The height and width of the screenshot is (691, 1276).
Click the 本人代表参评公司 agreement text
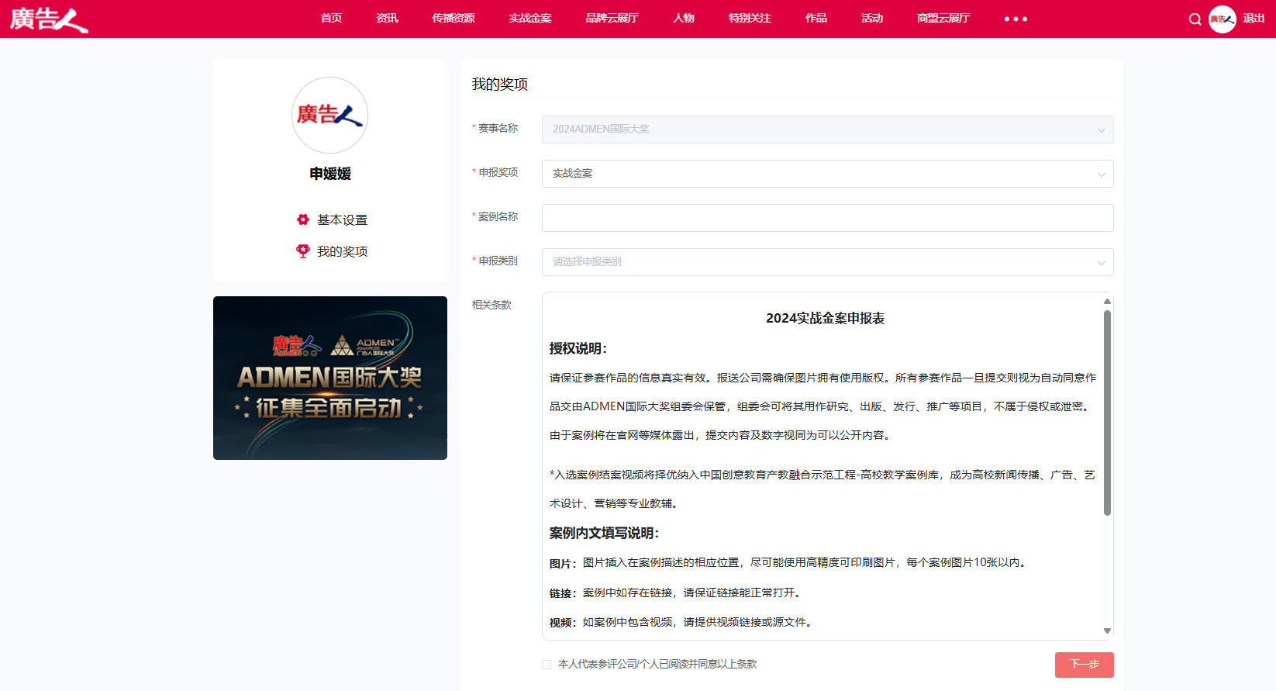point(657,664)
